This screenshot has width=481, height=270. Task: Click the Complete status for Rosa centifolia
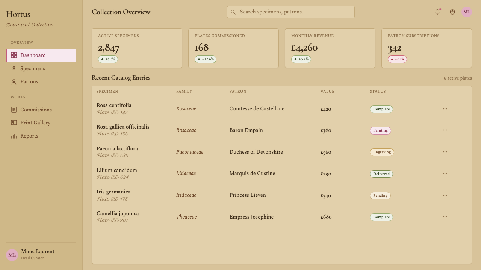[381, 109]
